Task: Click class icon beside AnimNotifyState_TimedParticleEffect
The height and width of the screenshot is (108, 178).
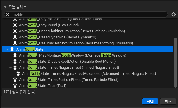Action: coord(15,80)
